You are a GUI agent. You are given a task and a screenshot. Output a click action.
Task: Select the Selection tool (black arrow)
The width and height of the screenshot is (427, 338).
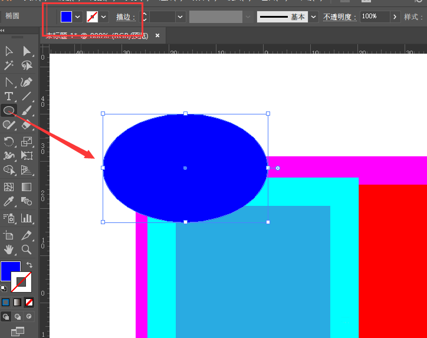(x=9, y=51)
